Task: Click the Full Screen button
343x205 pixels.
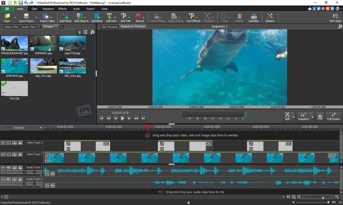Action: pos(333,116)
